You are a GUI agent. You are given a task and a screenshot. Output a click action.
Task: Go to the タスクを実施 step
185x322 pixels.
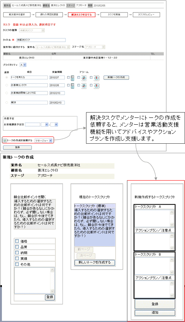[x=114, y=15]
